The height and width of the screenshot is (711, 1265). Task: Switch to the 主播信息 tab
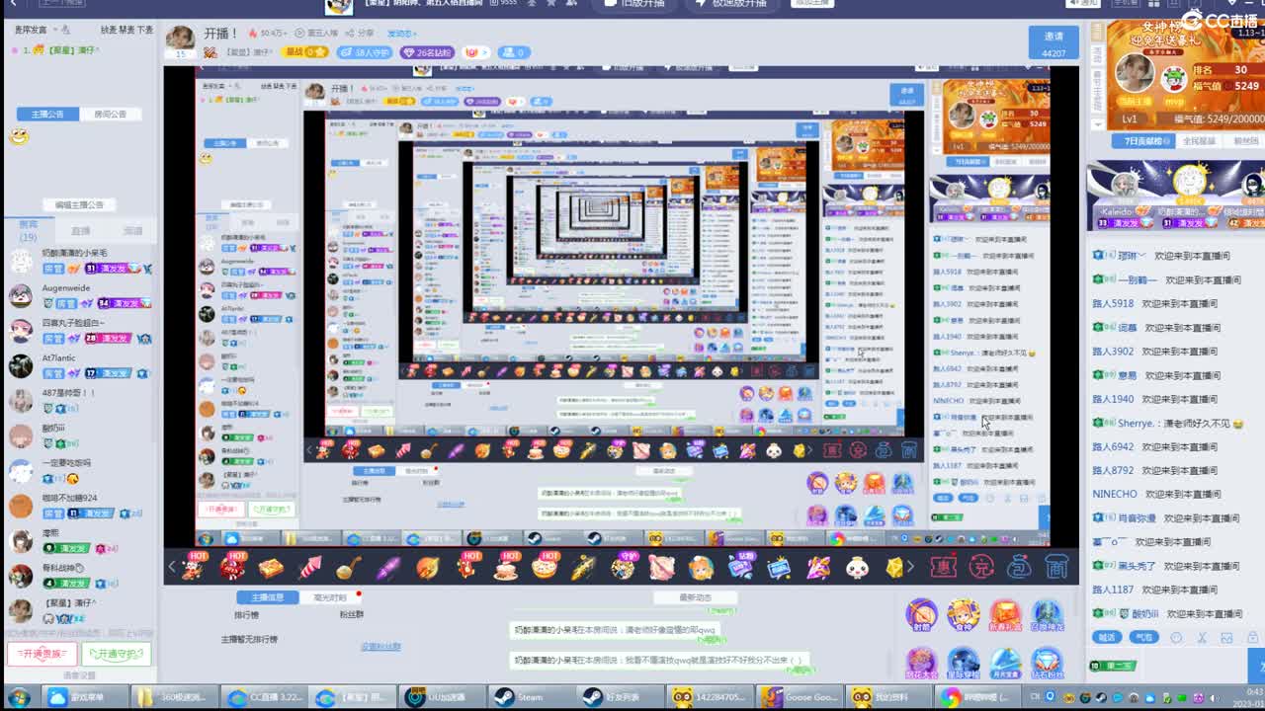point(268,597)
